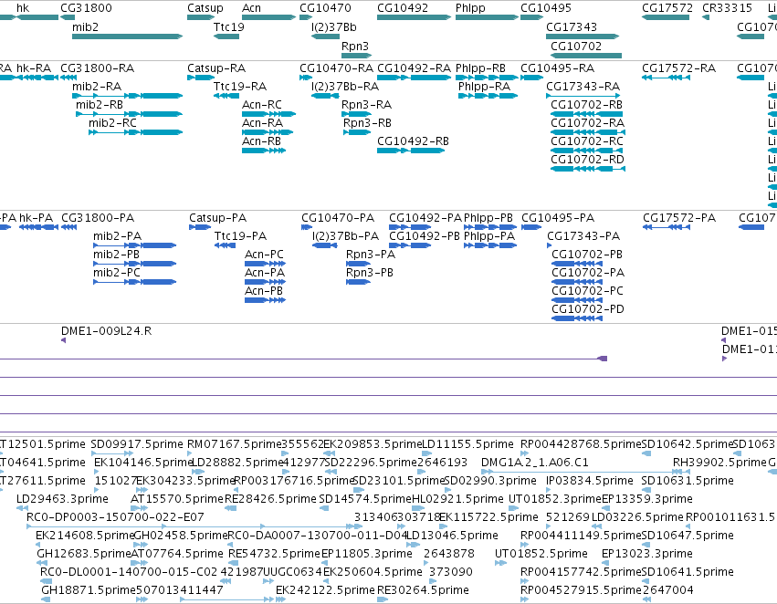Screen dimensions: 777x604
Task: Click the Acn-PC protein label
Action: 264,255
